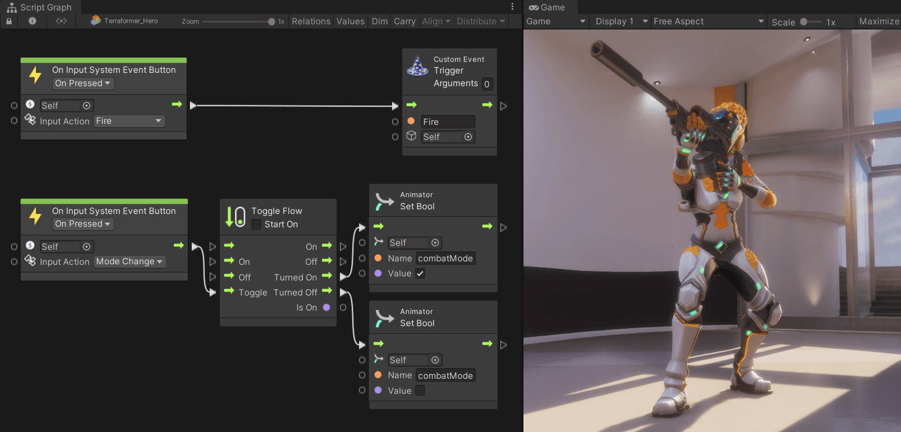Enable Start On for the Toggle Flow node
This screenshot has width=901, height=432.
(x=257, y=224)
